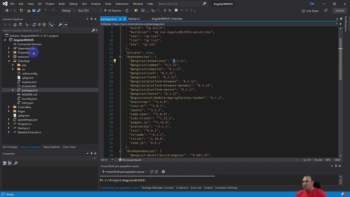
Task: Click the Properties panel Property Pages wrench
Action: point(16,163)
